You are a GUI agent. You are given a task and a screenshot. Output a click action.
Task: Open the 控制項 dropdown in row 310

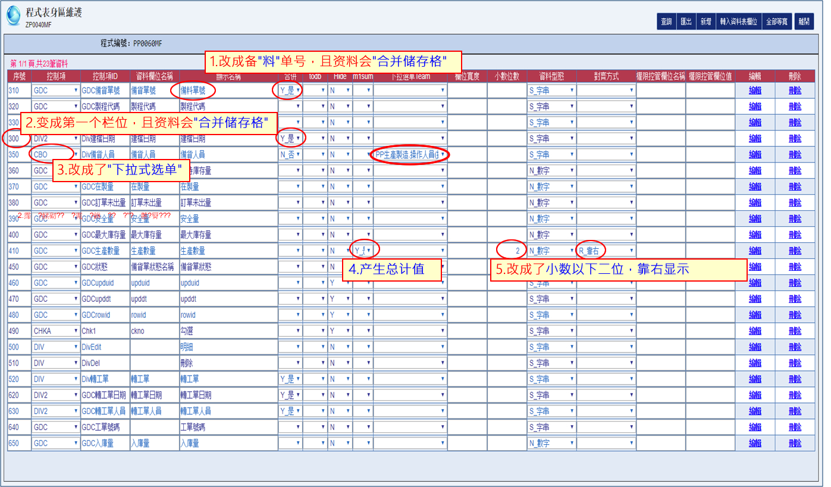(56, 90)
